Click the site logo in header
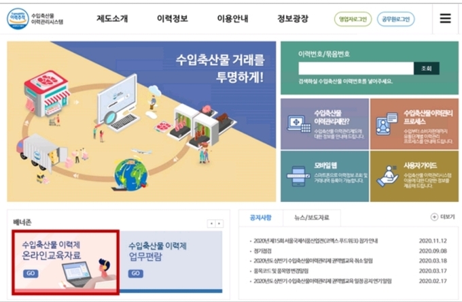The width and height of the screenshot is (462, 302). [x=35, y=19]
